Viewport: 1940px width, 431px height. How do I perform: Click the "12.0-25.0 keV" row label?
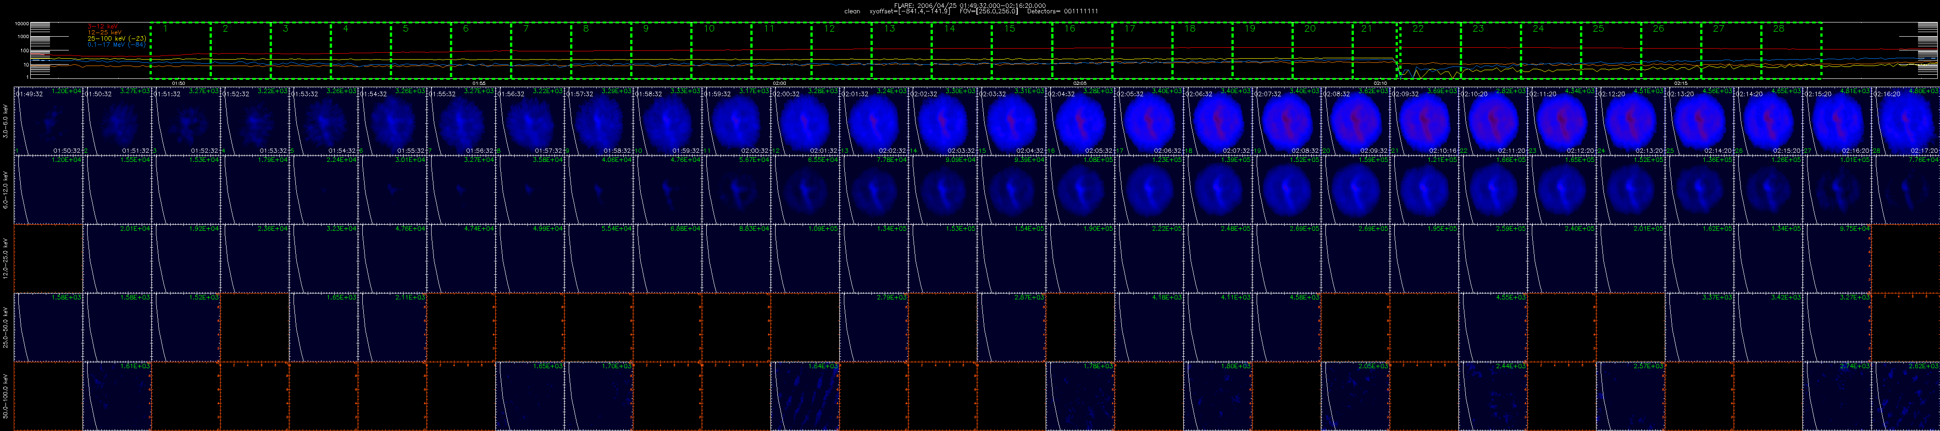6,259
